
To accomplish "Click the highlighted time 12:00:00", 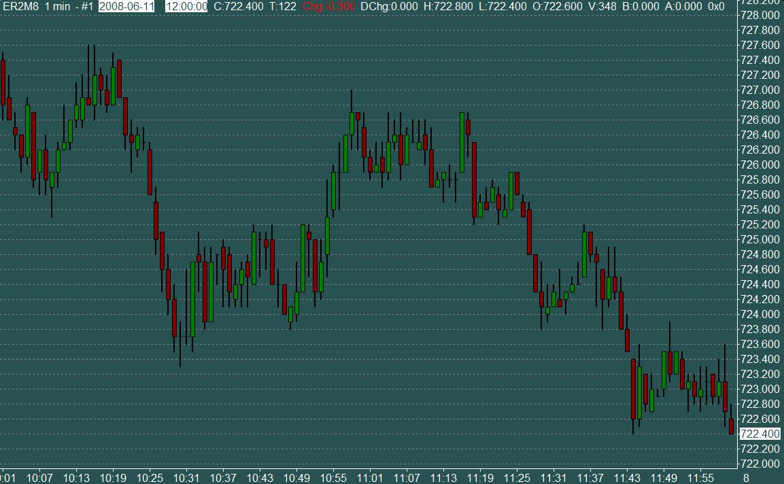I will click(186, 7).
